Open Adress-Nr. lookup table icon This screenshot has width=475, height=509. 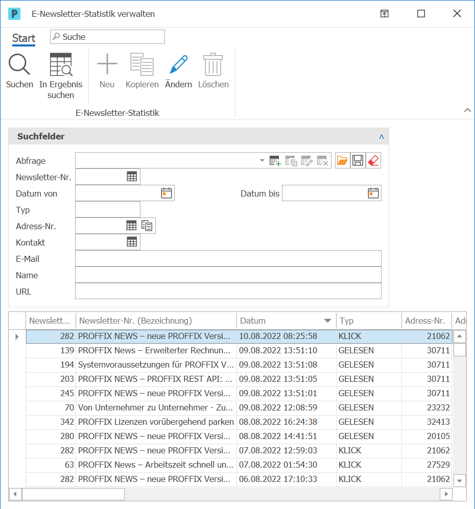[131, 225]
